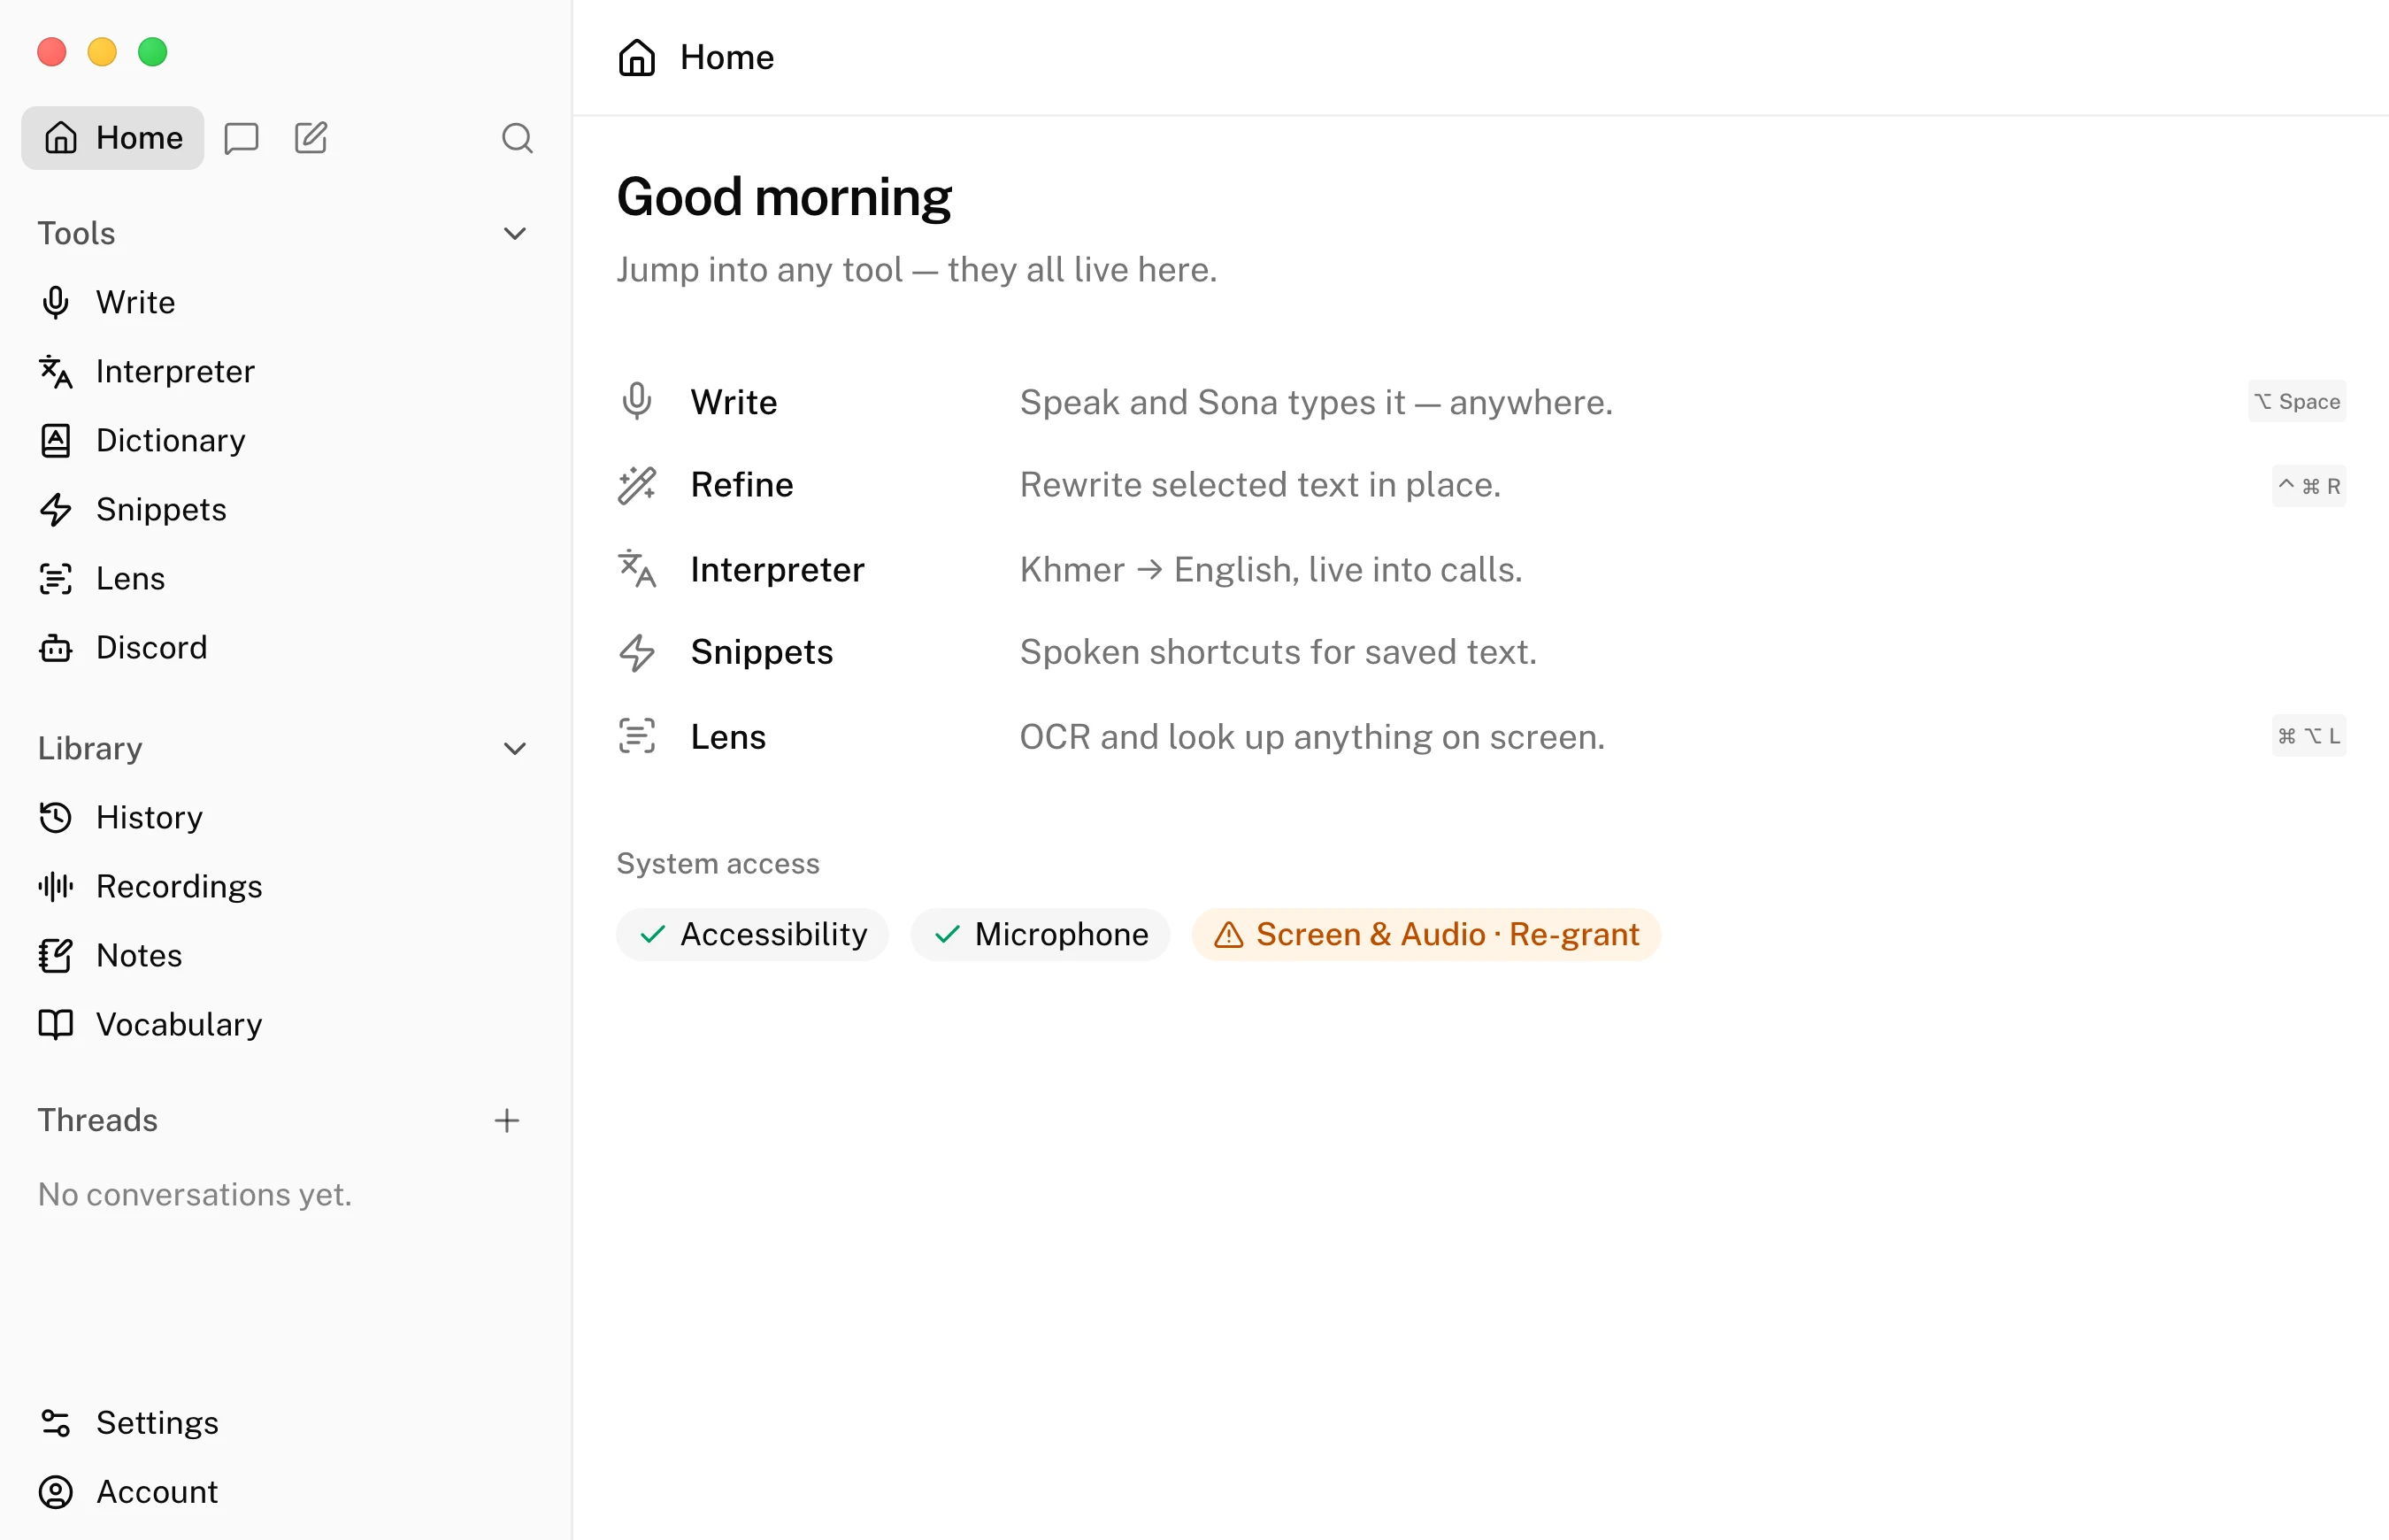
Task: Open Dictionary from the sidebar
Action: pyautogui.click(x=284, y=440)
